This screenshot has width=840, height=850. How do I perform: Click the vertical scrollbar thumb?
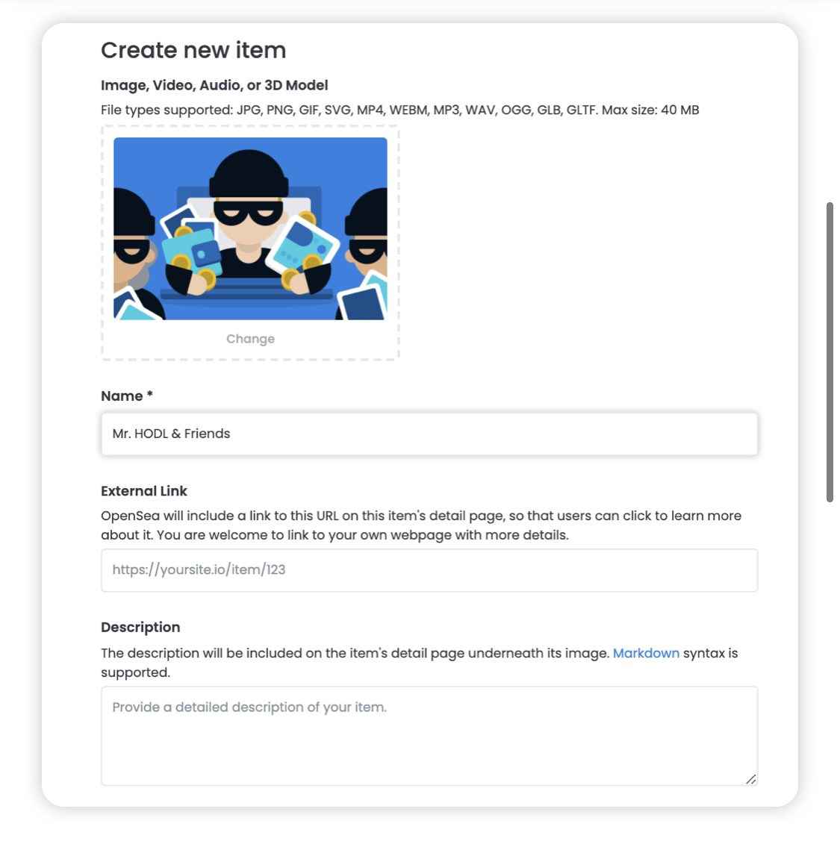(x=829, y=352)
